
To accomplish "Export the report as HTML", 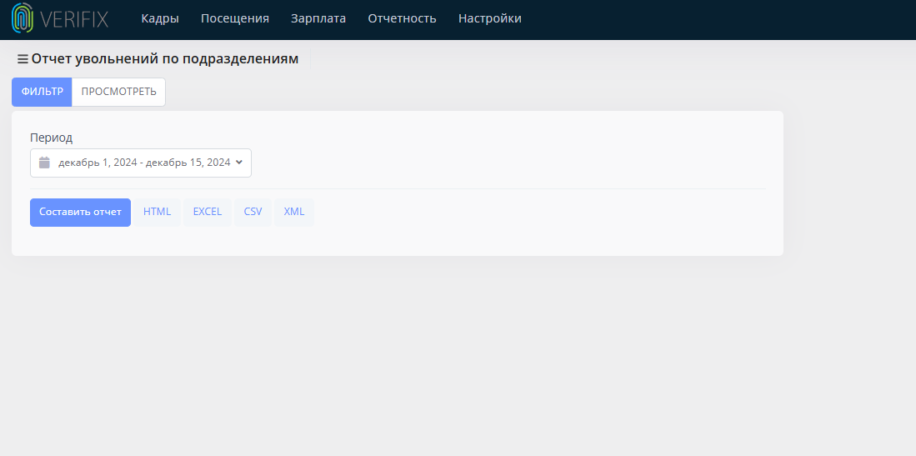I will pos(158,212).
